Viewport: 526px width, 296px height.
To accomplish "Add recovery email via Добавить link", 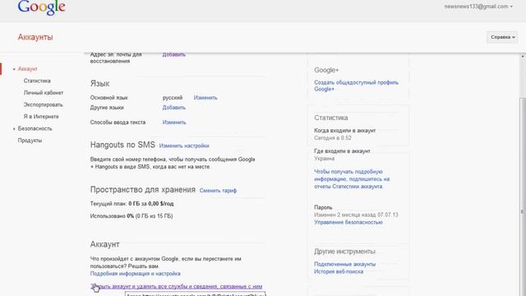I will (x=173, y=55).
